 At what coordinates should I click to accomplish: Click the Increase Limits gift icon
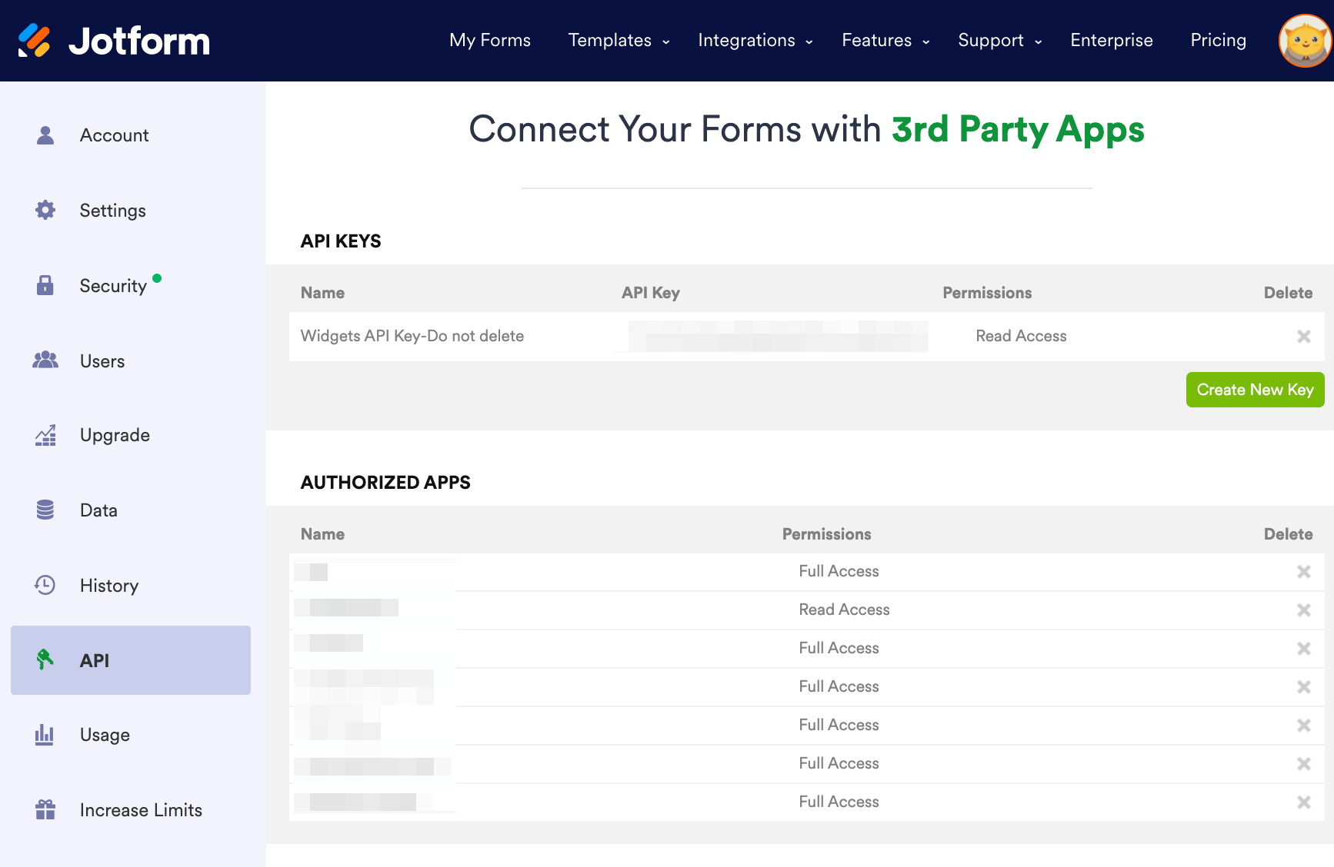pos(45,809)
